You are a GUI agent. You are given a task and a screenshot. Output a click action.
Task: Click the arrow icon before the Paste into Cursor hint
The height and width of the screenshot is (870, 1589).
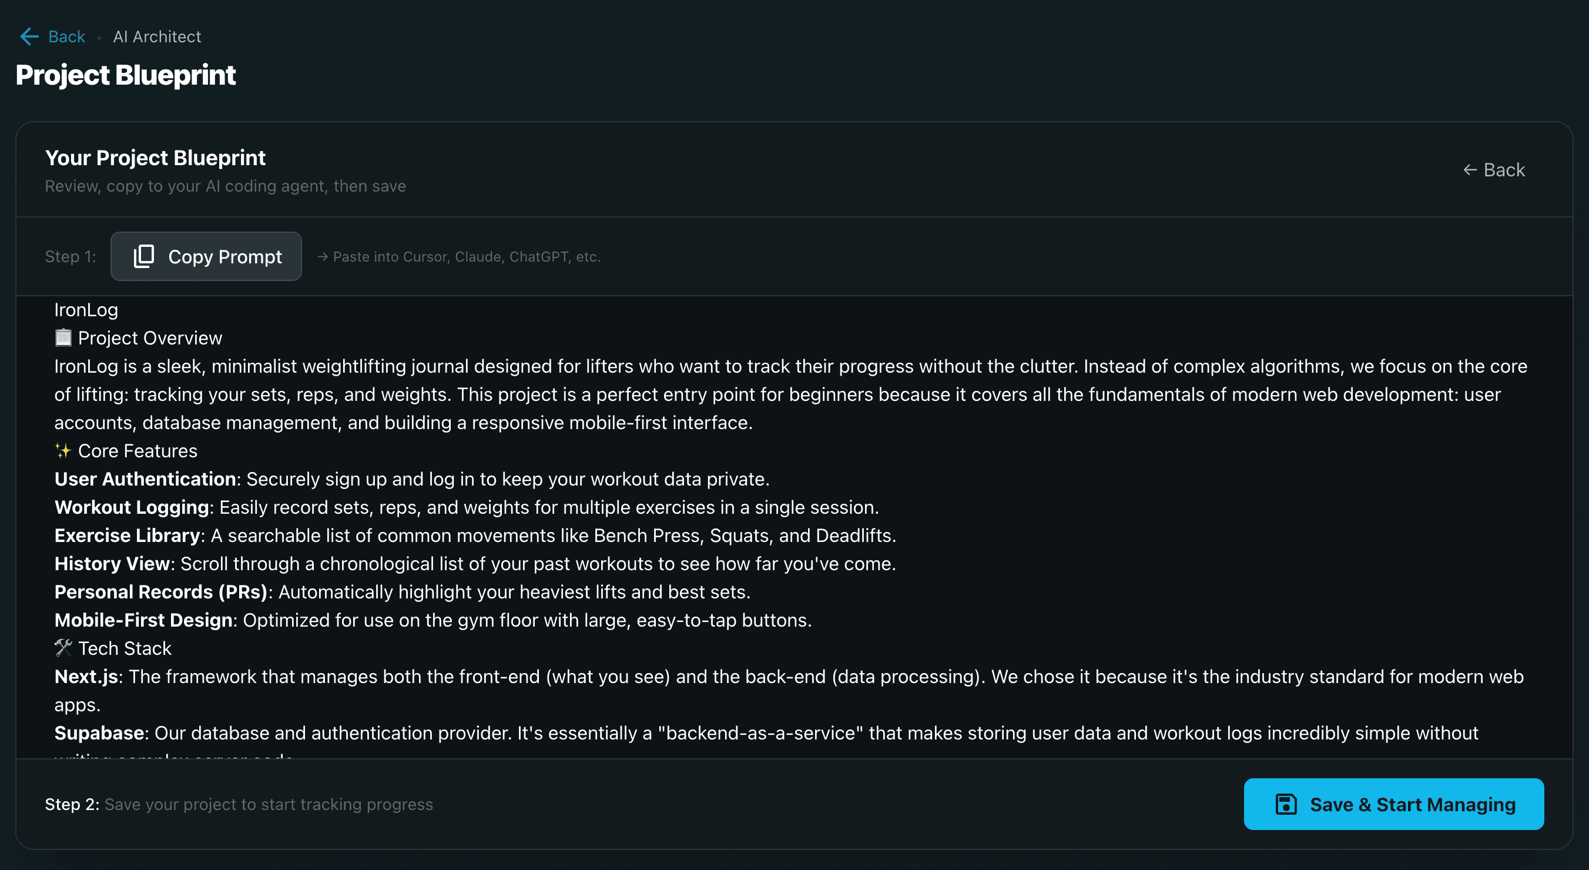[x=322, y=257]
